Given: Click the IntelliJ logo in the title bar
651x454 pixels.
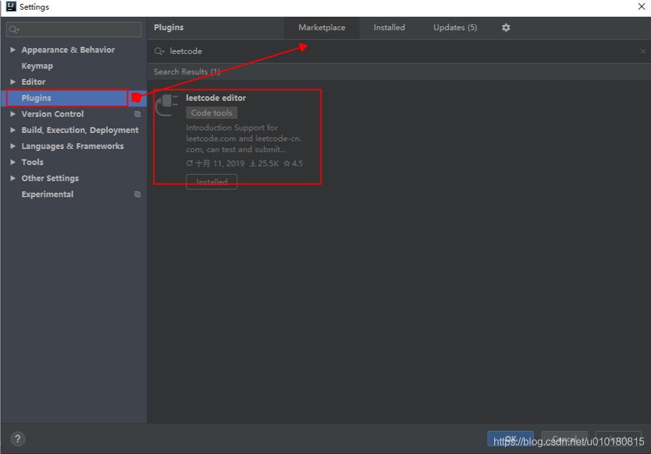Looking at the screenshot, I should pos(10,7).
